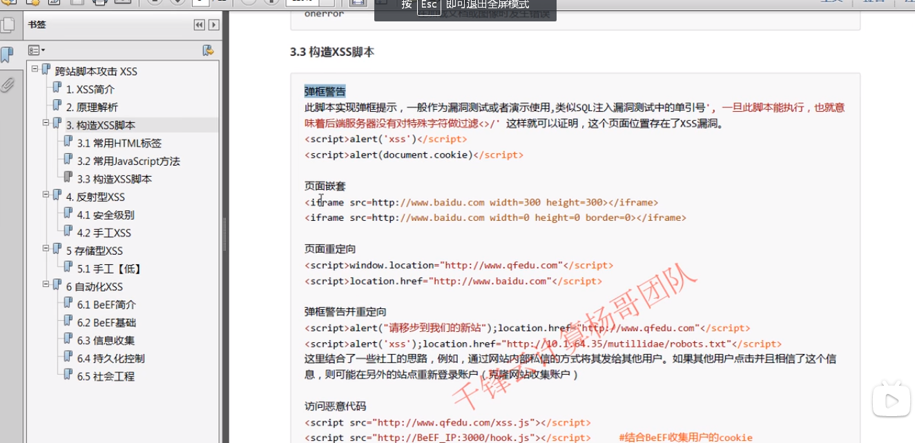The image size is (915, 443).
Task: Click the bookmarks panel icon in sidebar
Action: coord(7,55)
